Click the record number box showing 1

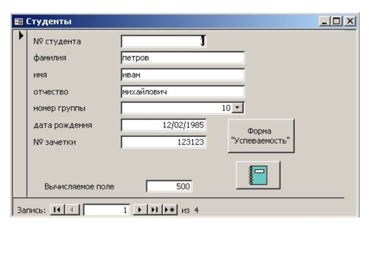point(107,210)
